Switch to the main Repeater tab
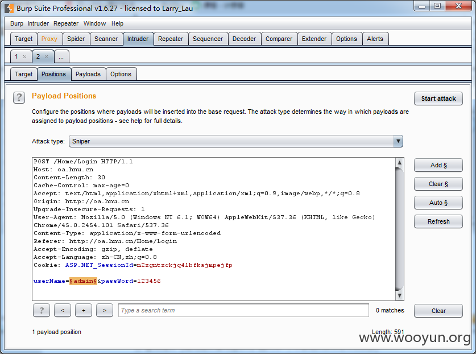 pos(171,39)
